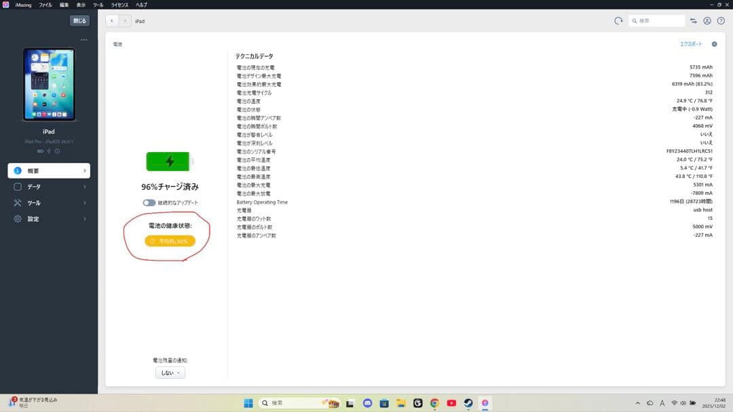733x412 pixels.
Task: Expand the 設定 sidebar section
Action: (x=49, y=219)
